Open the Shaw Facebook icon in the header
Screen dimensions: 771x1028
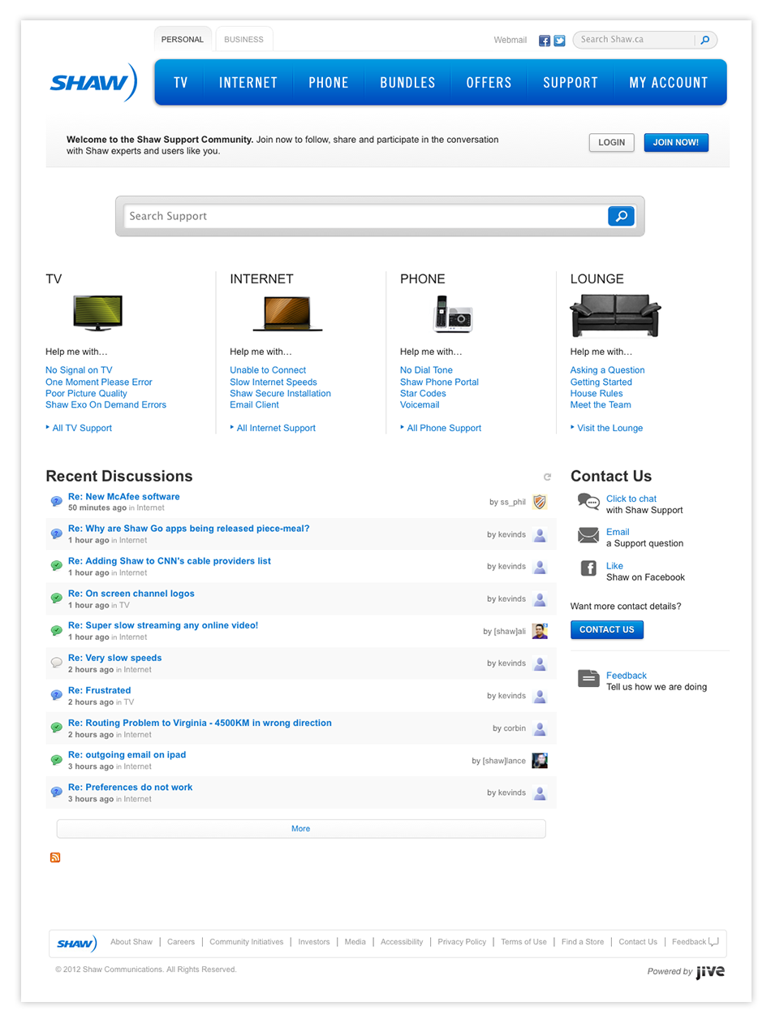[545, 41]
